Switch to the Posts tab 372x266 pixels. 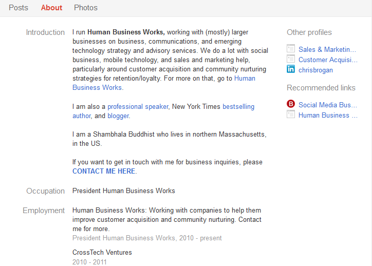click(x=18, y=8)
